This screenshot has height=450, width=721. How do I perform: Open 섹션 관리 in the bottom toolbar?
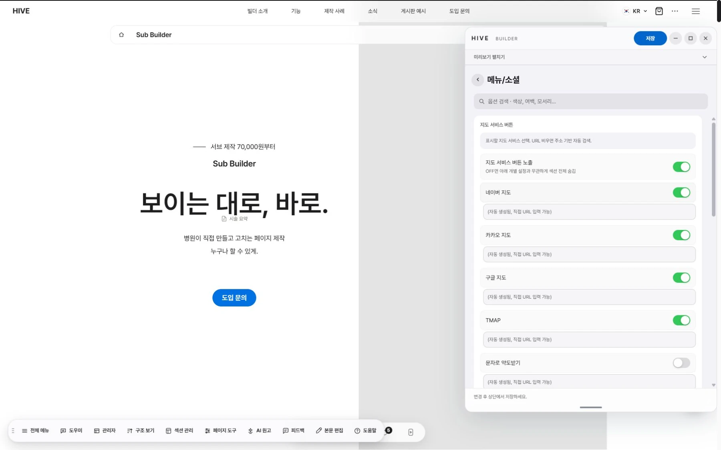[179, 431]
